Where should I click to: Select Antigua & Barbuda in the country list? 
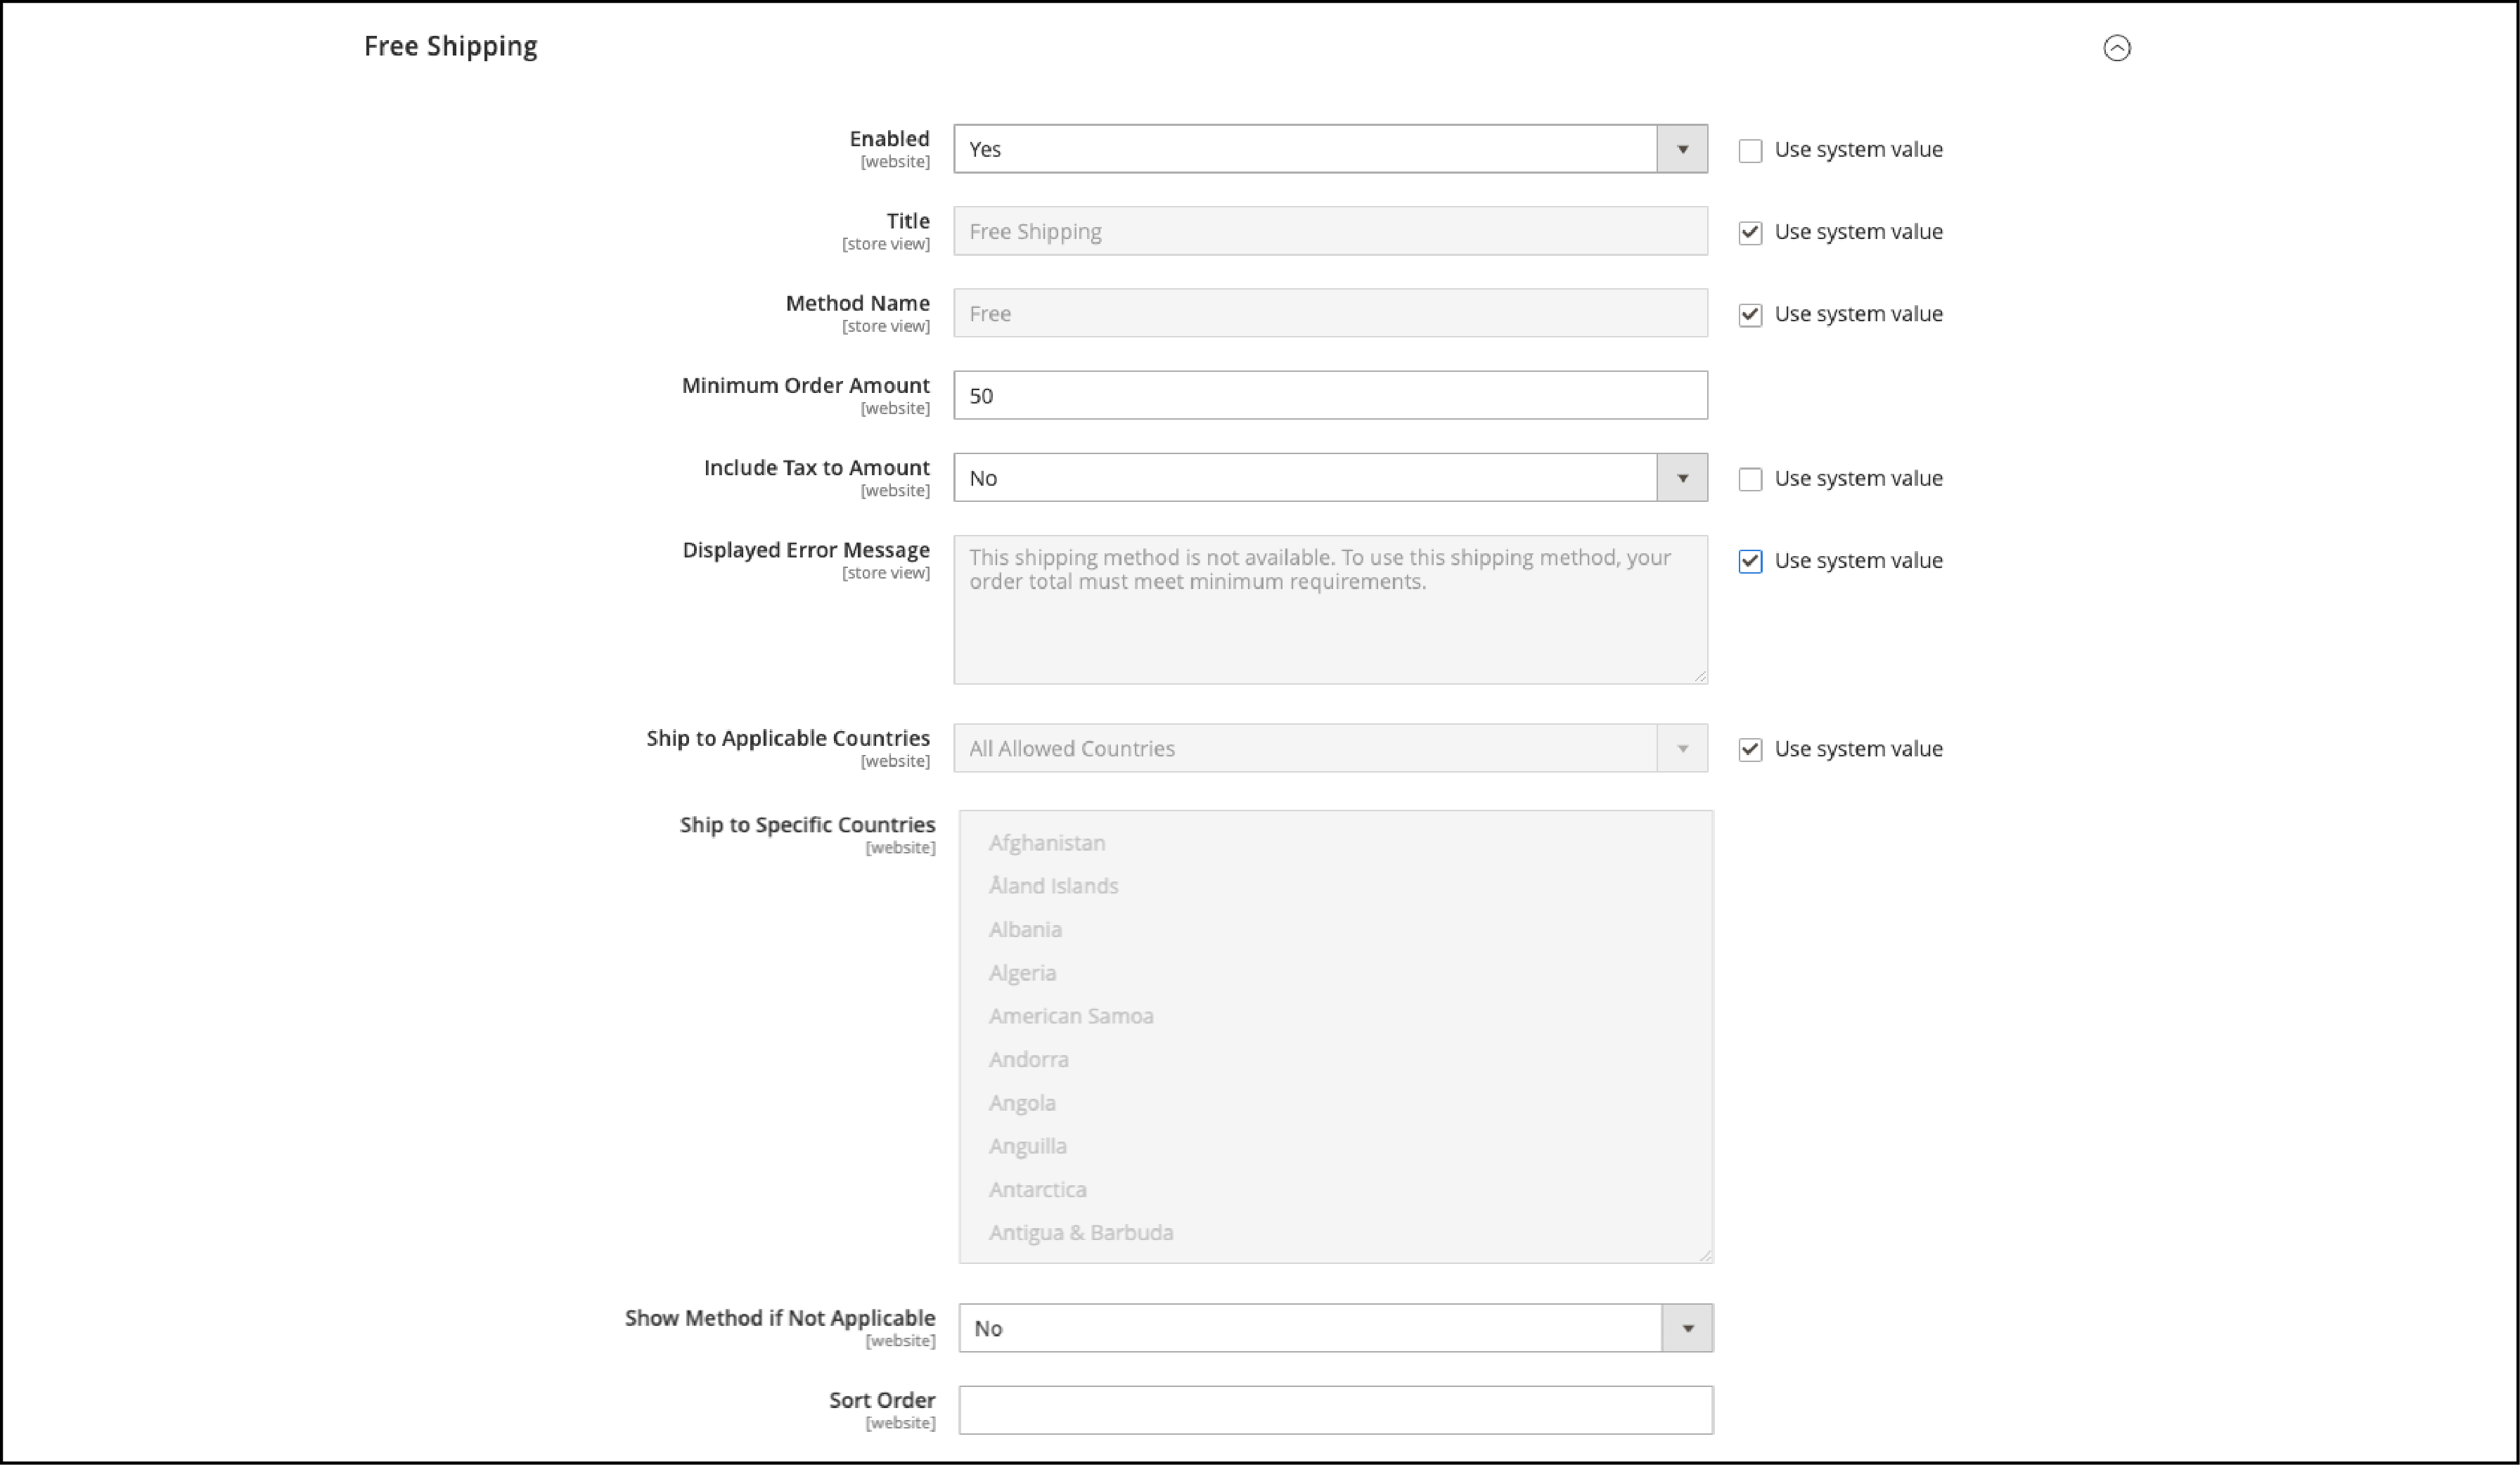click(x=1081, y=1233)
